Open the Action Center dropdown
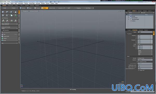The image size is (156, 94). coord(53,8)
